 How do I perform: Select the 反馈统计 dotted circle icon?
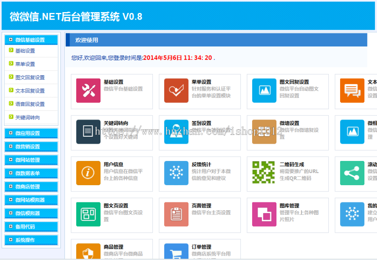click(176, 173)
